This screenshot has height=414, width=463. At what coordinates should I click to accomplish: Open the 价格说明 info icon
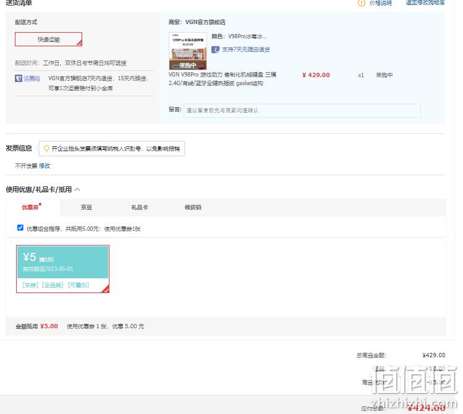(x=362, y=3)
